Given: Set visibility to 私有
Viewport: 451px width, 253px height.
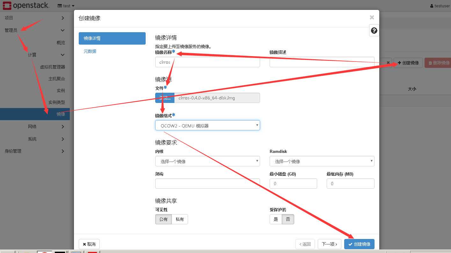Looking at the screenshot, I should pos(180,219).
